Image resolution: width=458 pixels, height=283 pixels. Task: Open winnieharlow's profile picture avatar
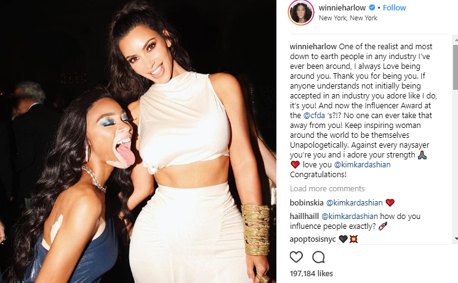pos(301,12)
